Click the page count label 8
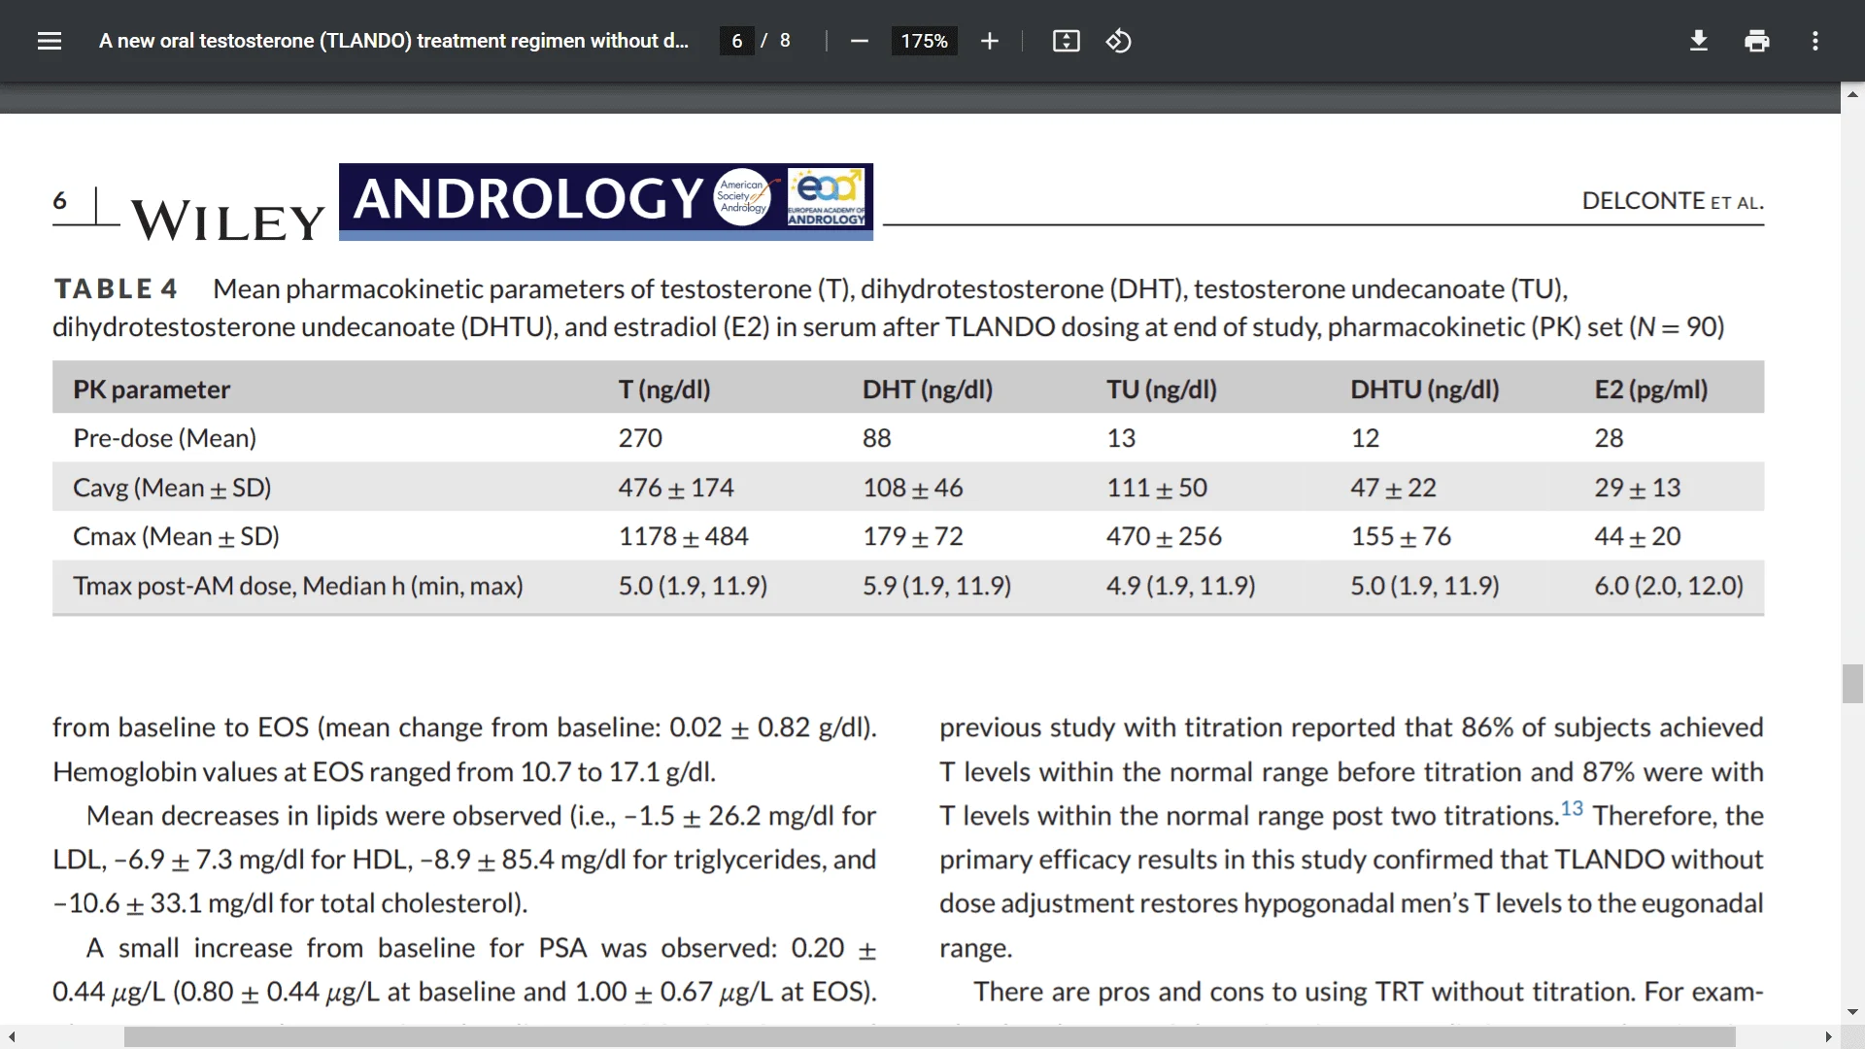 click(x=785, y=41)
